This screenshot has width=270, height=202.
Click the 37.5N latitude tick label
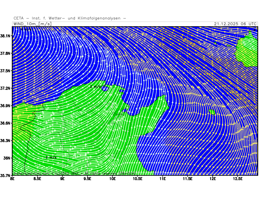6,71
